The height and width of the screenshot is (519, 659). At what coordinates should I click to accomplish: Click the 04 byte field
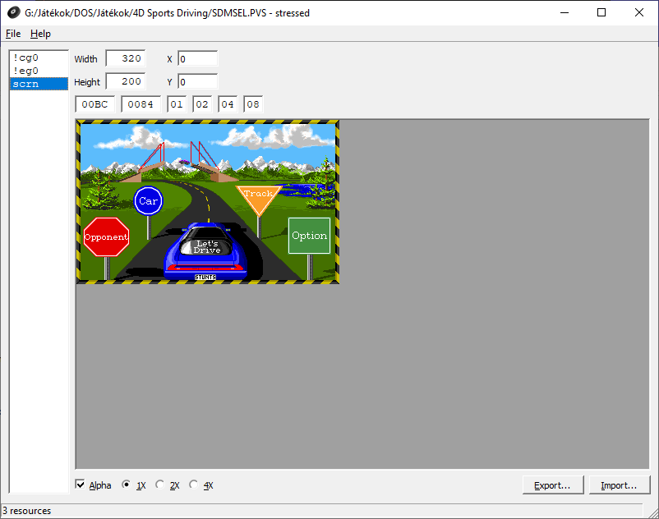[x=228, y=104]
